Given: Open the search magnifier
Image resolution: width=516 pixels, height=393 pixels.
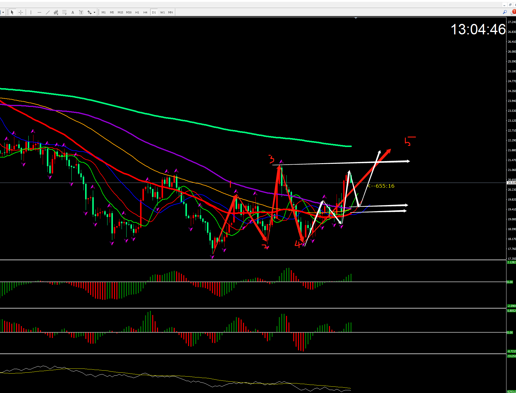Looking at the screenshot, I should 505,12.
